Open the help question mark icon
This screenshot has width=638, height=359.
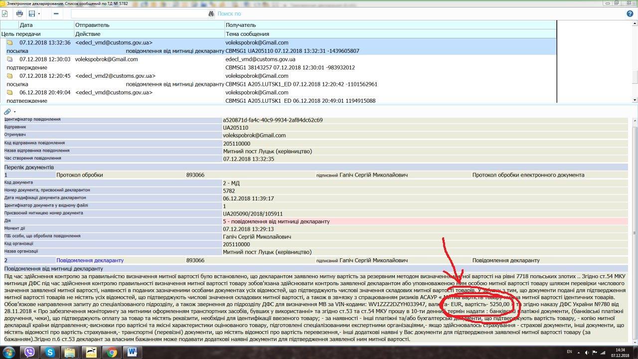(x=630, y=13)
